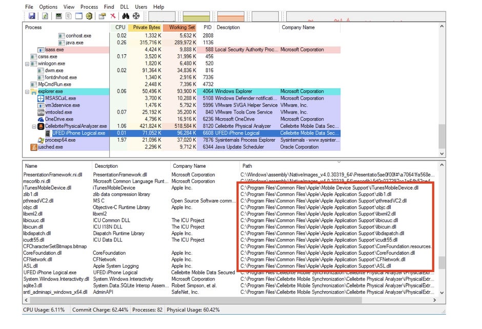Open the Process menu
Image resolution: width=482 pixels, height=329 pixels.
click(x=89, y=7)
